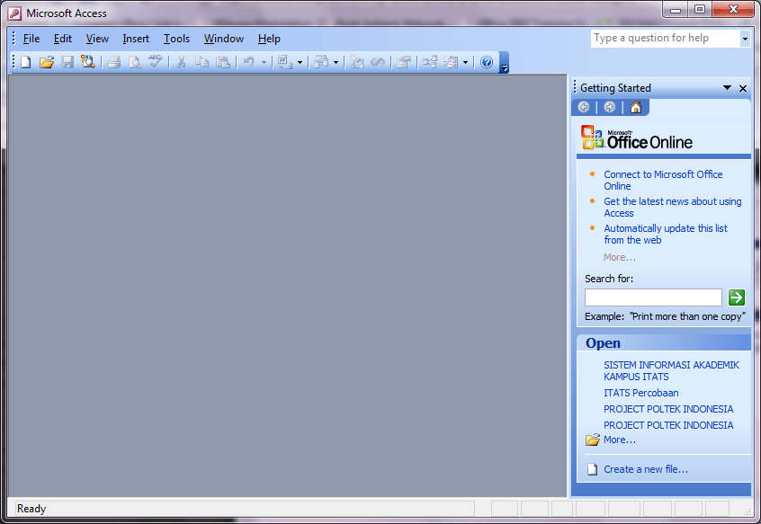Click the New Object toolbar icon
This screenshot has height=524, width=761.
click(451, 62)
